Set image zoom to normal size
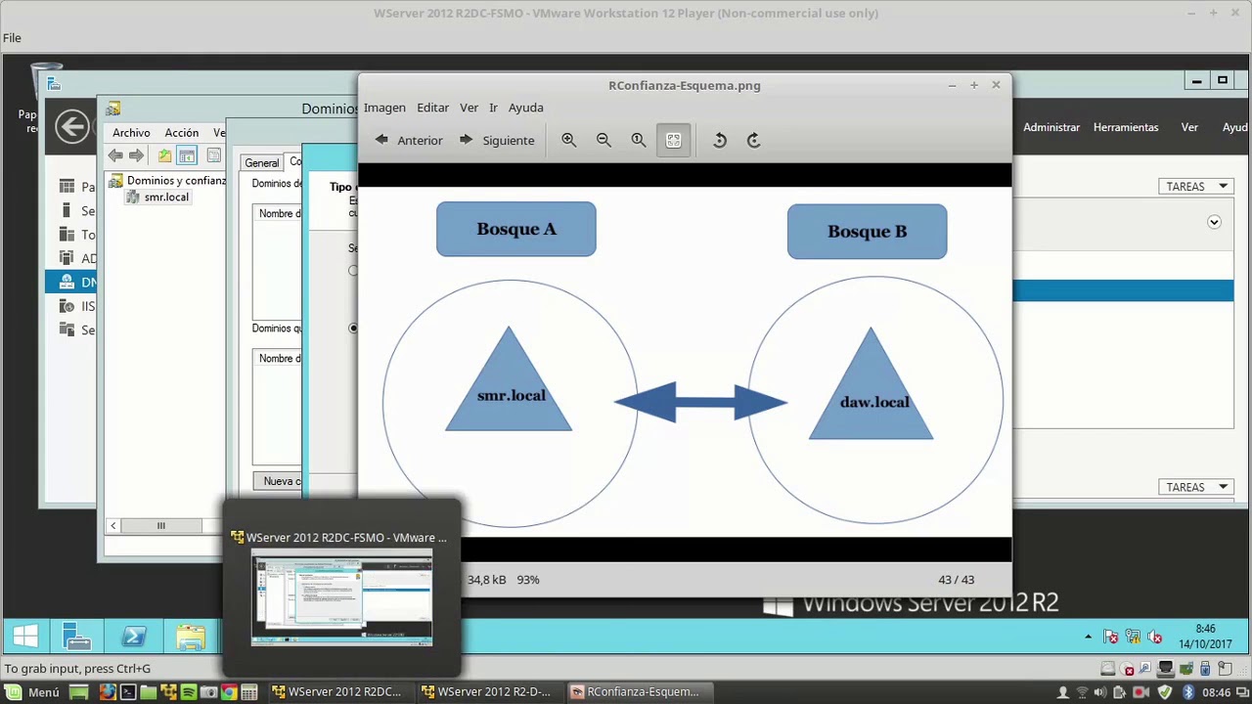This screenshot has height=704, width=1252. click(639, 140)
